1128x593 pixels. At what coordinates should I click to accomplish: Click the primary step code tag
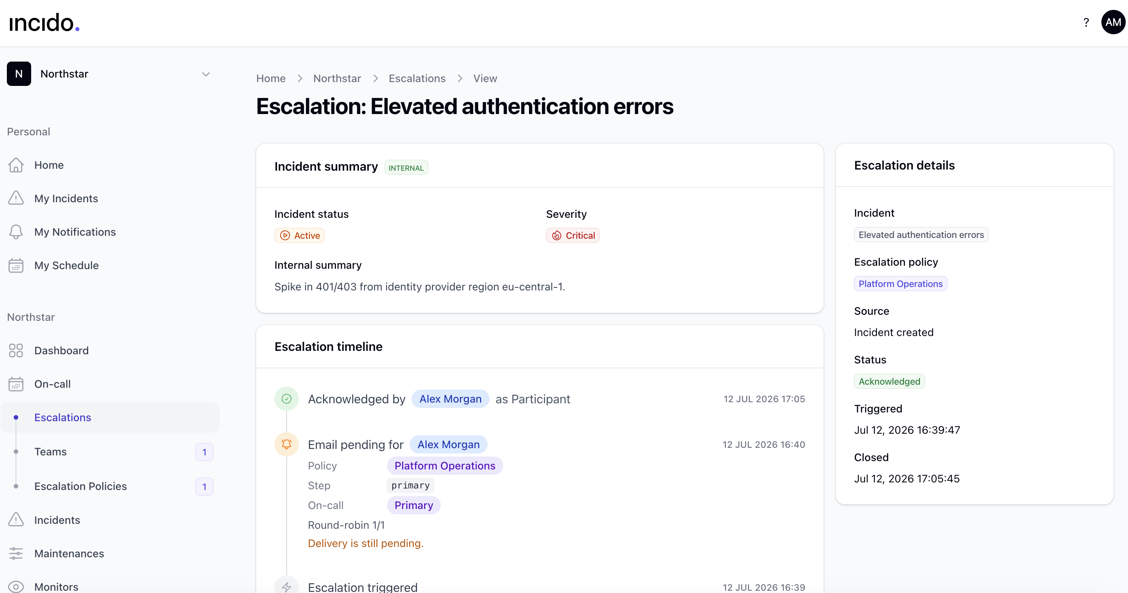pos(410,485)
